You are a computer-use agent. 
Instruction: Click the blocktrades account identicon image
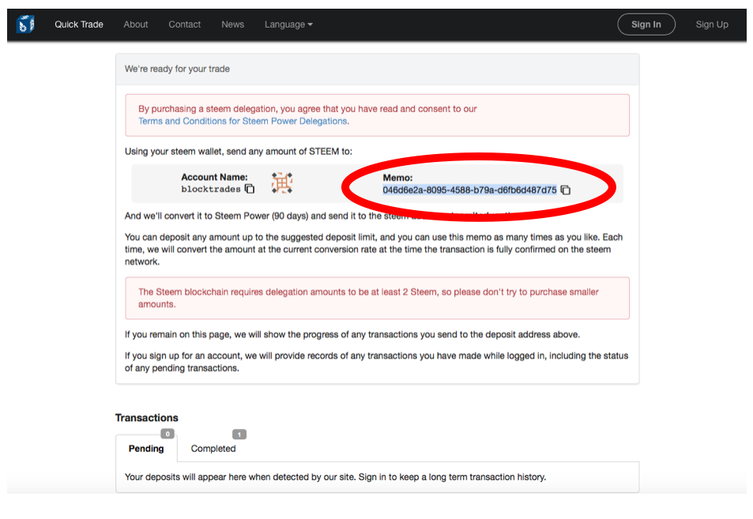282,183
